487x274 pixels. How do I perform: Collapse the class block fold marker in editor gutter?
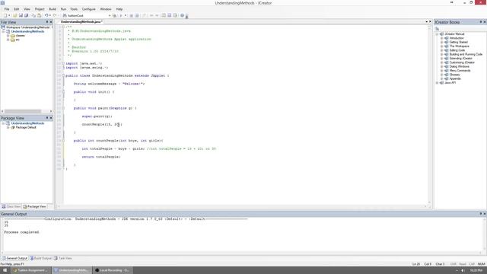[63, 75]
